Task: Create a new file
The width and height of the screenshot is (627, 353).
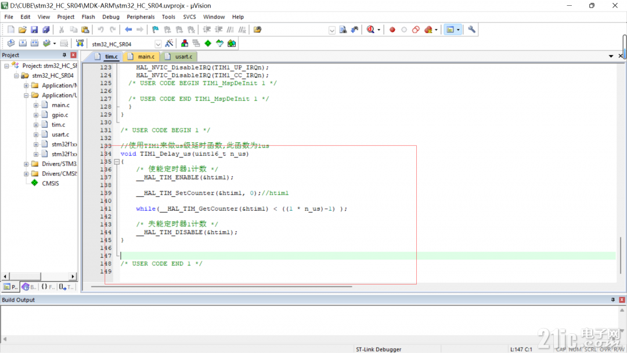Action: tap(11, 30)
